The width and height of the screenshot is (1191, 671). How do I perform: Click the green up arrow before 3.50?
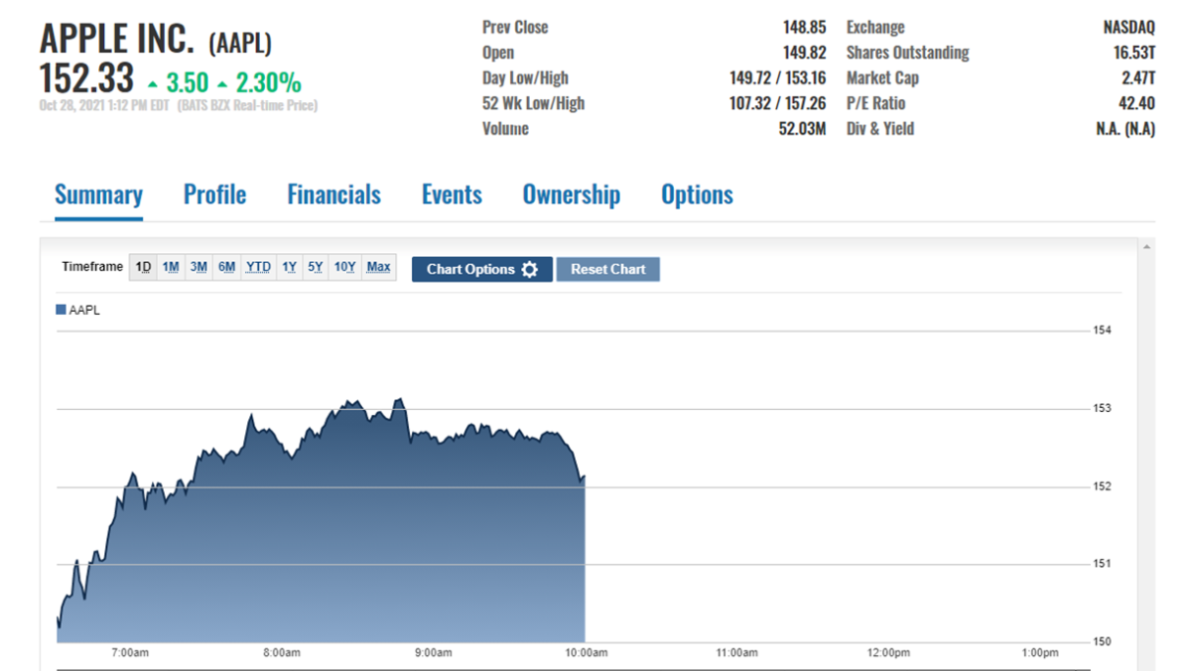pos(152,83)
